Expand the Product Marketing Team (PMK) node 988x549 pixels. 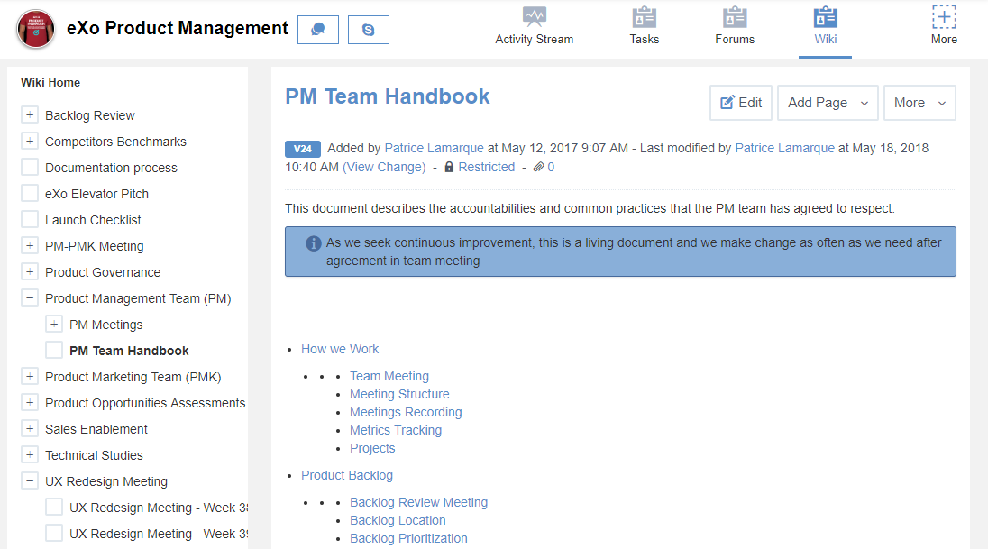pyautogui.click(x=30, y=376)
